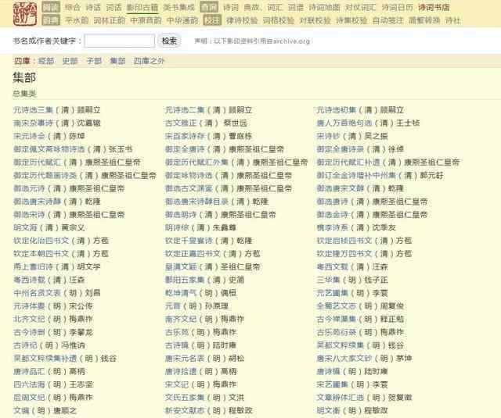This screenshot has height=418, width=501.
Task: Jump to the 史部 category
Action: point(70,60)
